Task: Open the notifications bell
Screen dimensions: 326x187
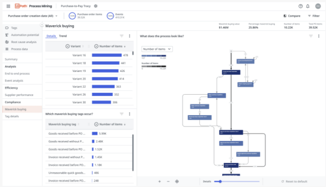Action: click(308, 6)
